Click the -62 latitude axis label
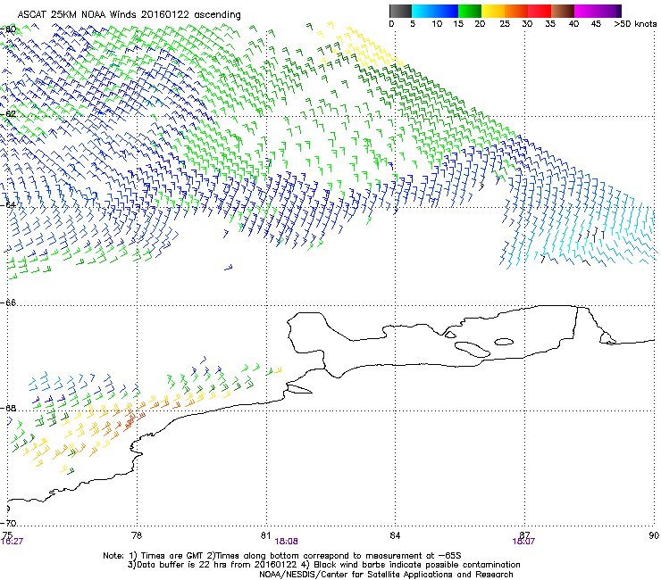The width and height of the screenshot is (661, 580). (8, 113)
